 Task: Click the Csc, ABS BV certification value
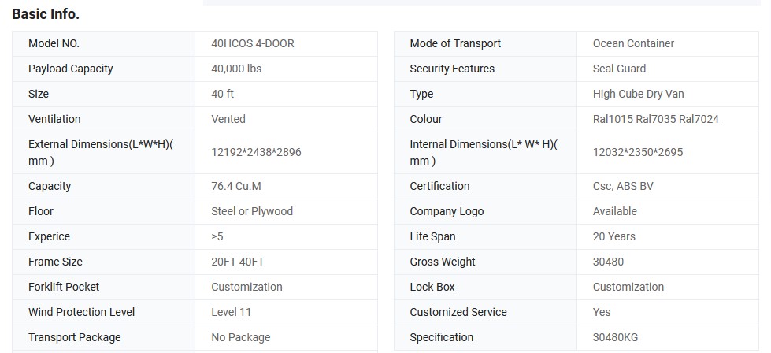point(623,186)
